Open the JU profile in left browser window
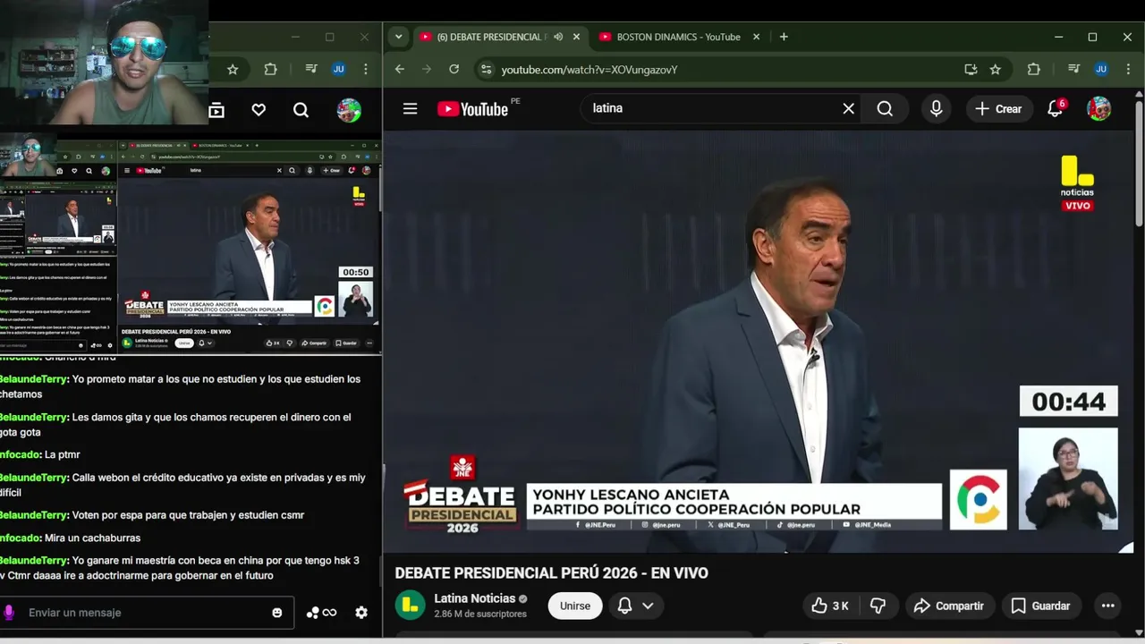Screen dimensions: 1145x644 pos(338,69)
